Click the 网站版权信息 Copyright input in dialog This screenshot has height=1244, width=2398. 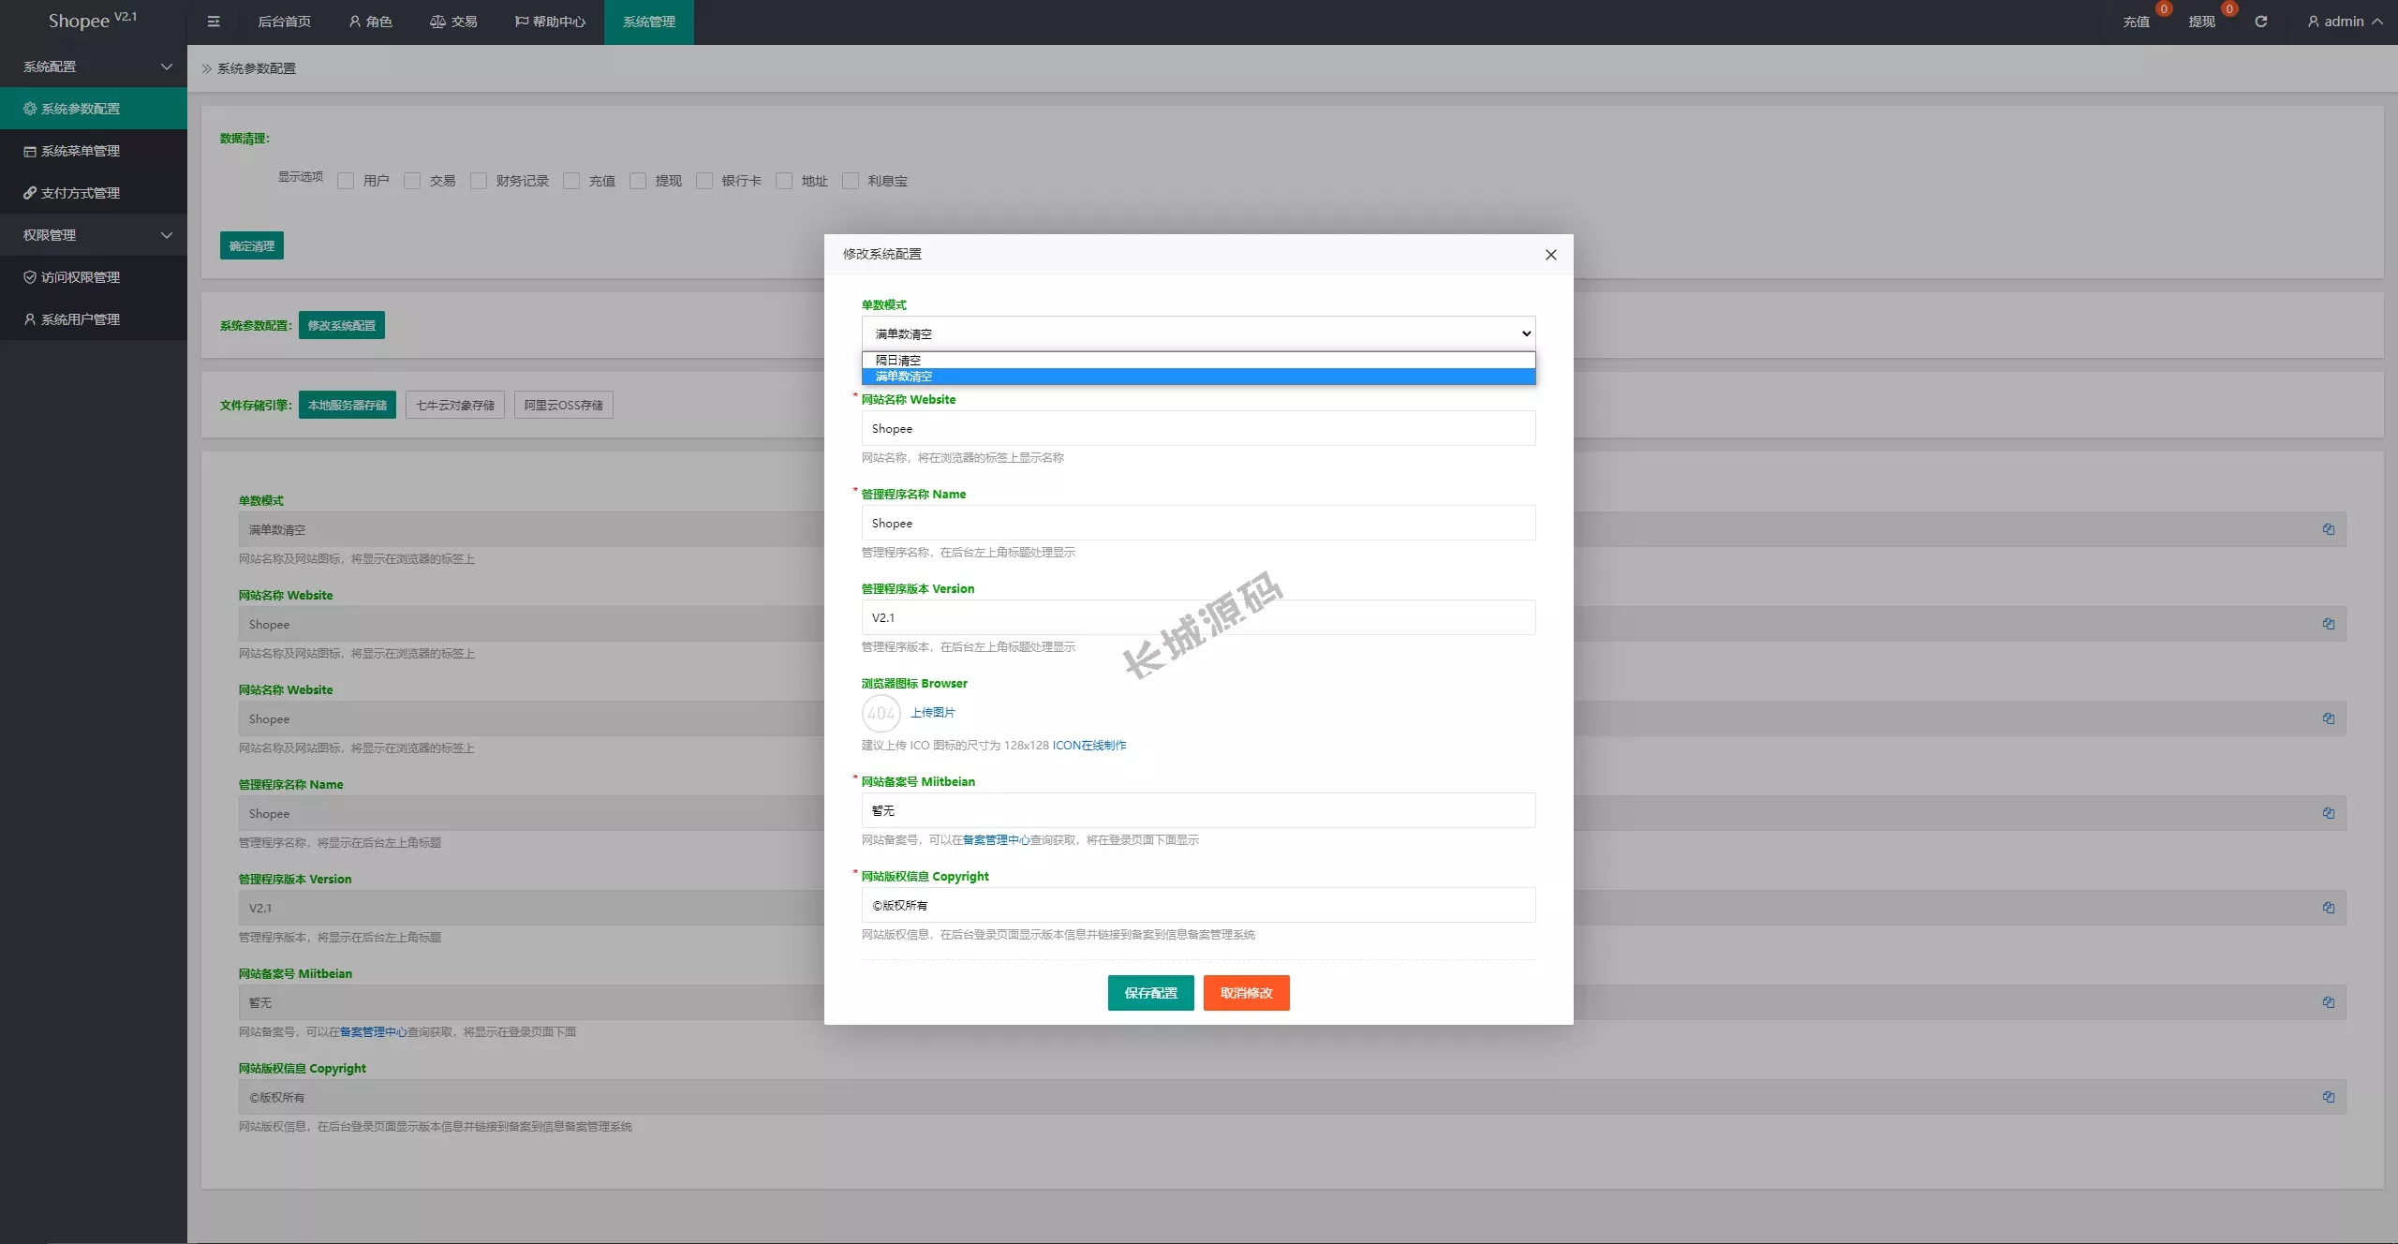1198,905
